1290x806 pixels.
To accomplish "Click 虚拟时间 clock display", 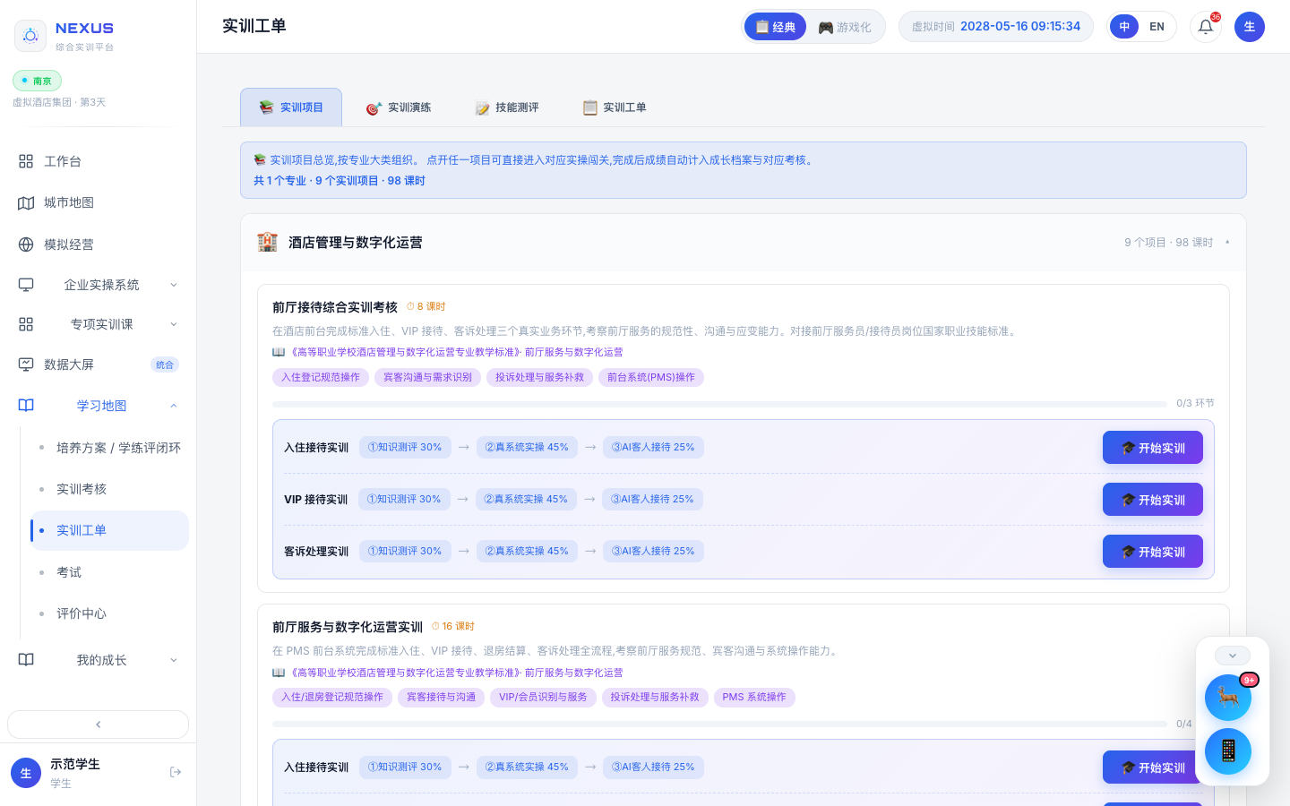I will (x=996, y=27).
